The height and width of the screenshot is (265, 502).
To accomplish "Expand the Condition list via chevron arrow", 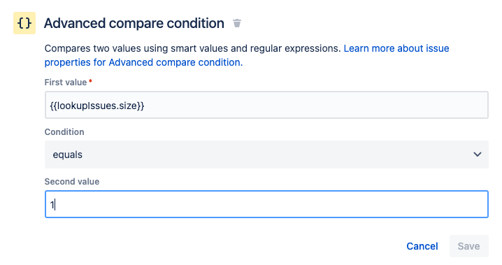I will coord(478,155).
